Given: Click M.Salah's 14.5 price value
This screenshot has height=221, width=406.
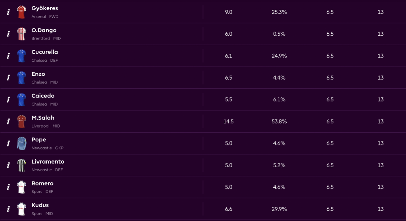Looking at the screenshot, I should [228, 122].
